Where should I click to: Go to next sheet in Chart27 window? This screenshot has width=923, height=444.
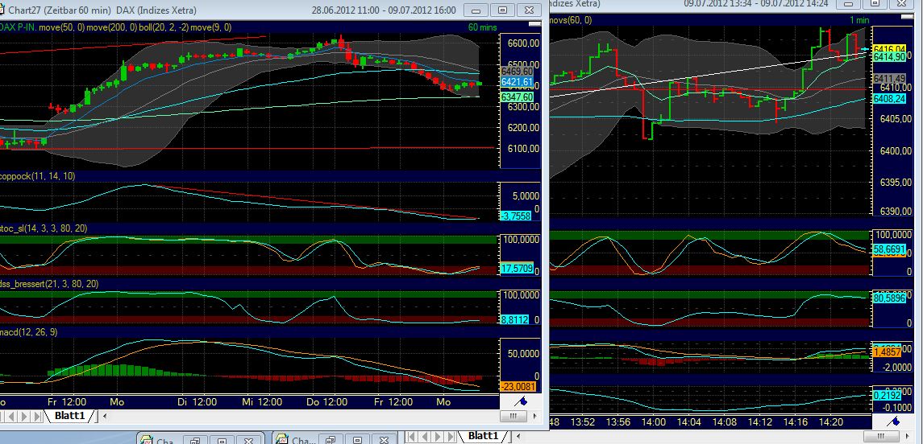point(24,416)
